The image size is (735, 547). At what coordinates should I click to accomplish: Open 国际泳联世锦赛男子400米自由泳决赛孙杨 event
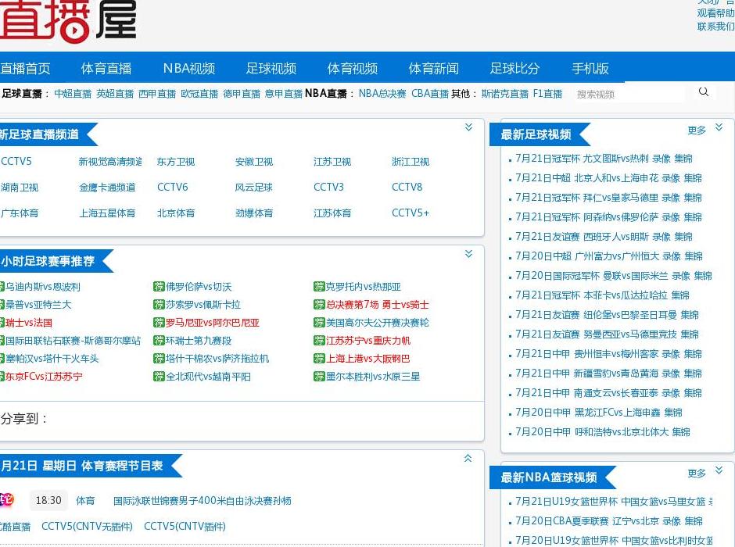click(x=202, y=501)
